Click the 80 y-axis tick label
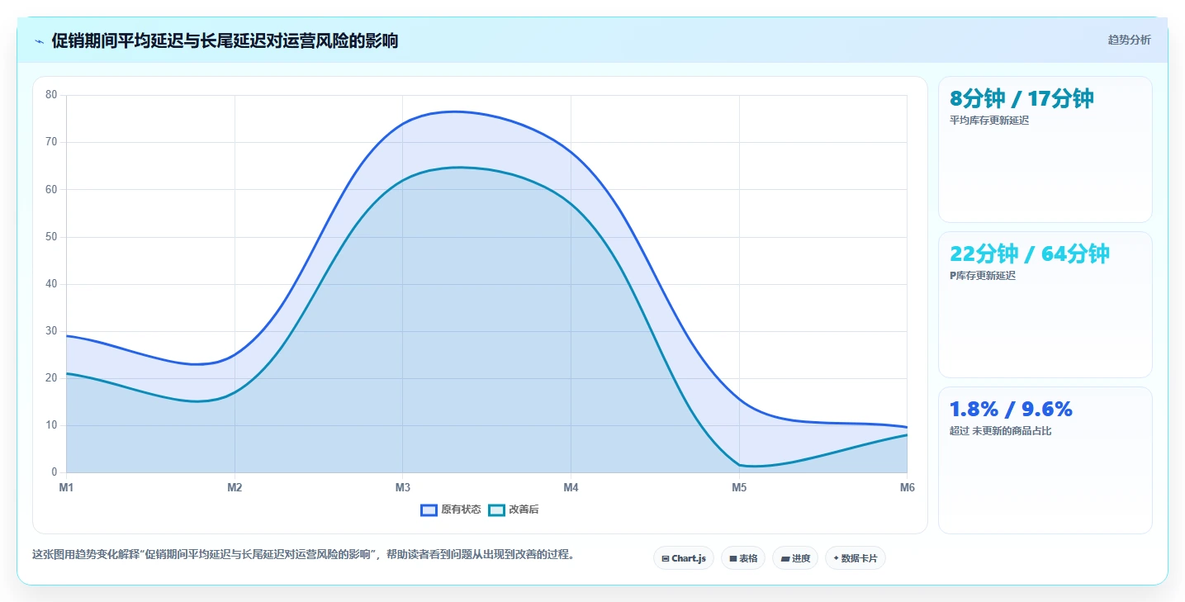The width and height of the screenshot is (1185, 602). click(51, 95)
